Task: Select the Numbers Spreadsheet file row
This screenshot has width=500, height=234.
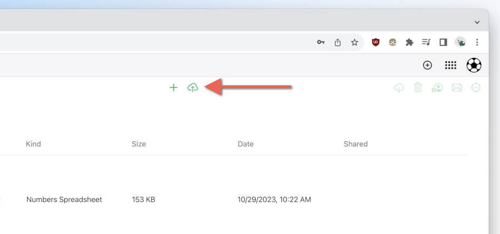Action: click(234, 200)
